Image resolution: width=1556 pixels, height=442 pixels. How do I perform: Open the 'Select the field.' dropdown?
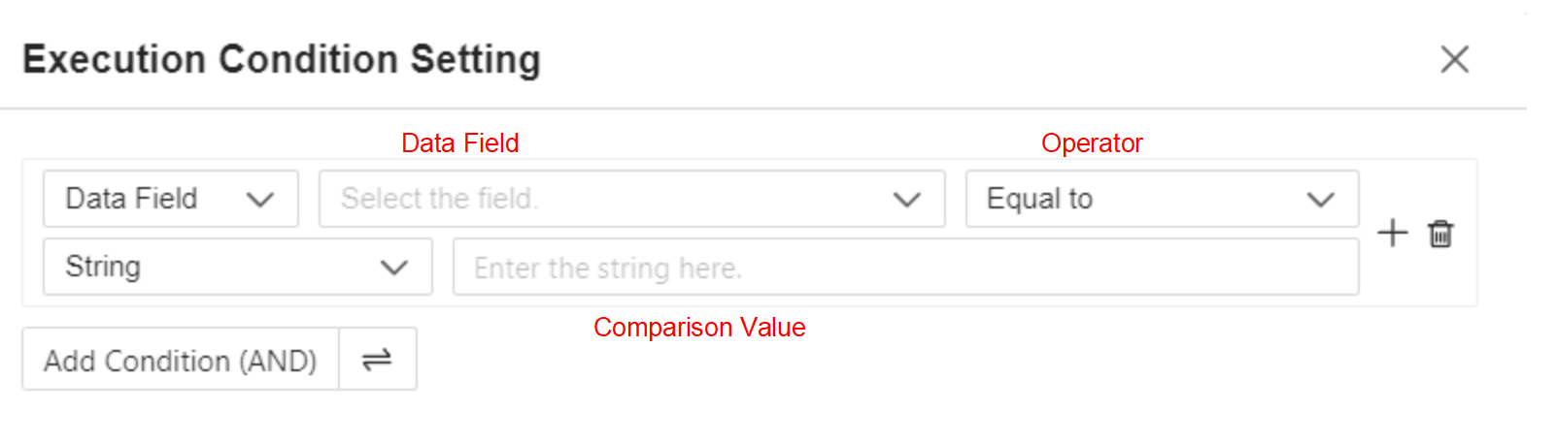pyautogui.click(x=632, y=199)
